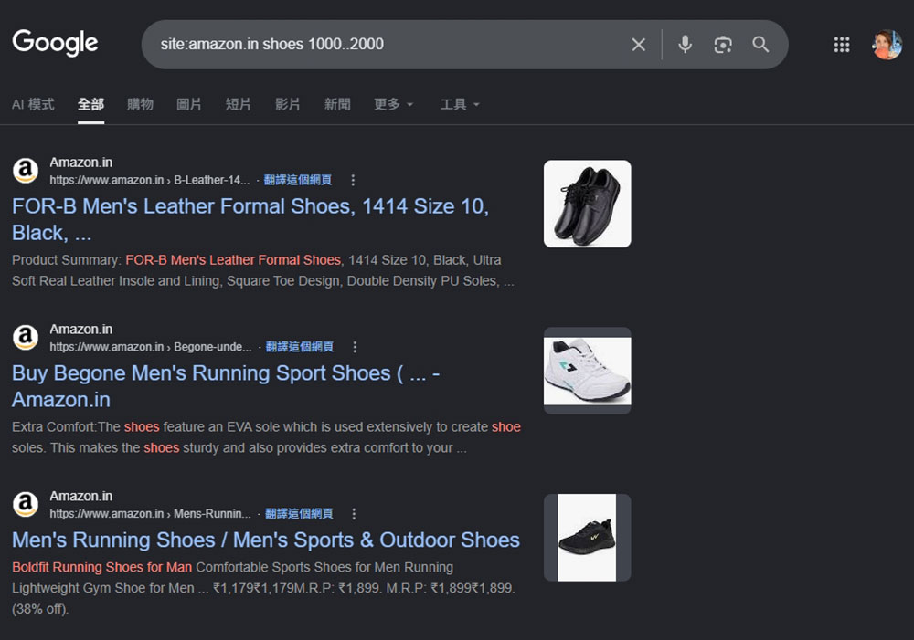Viewport: 914px width, 640px height.
Task: Start voice search with microphone icon
Action: (x=685, y=44)
